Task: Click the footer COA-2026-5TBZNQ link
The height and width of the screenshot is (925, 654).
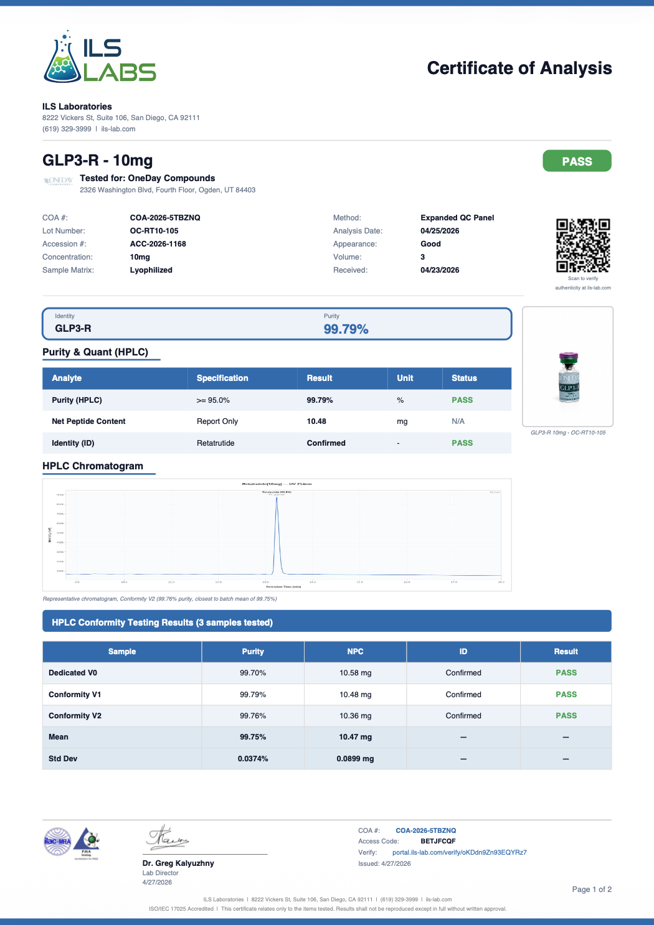Action: pos(426,830)
